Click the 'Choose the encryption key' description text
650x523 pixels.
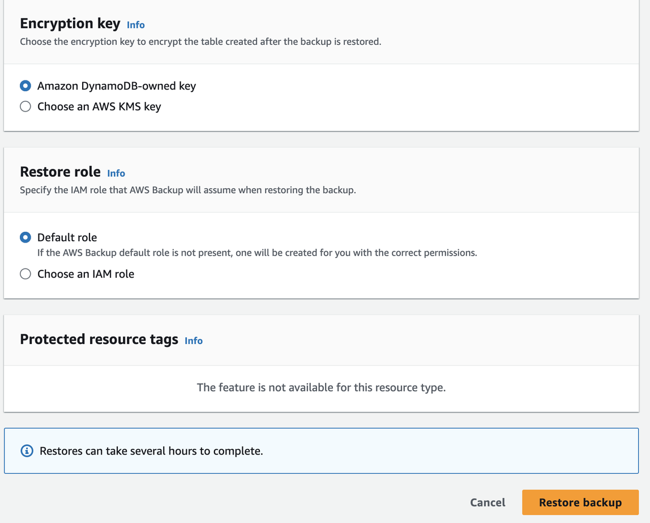point(200,41)
